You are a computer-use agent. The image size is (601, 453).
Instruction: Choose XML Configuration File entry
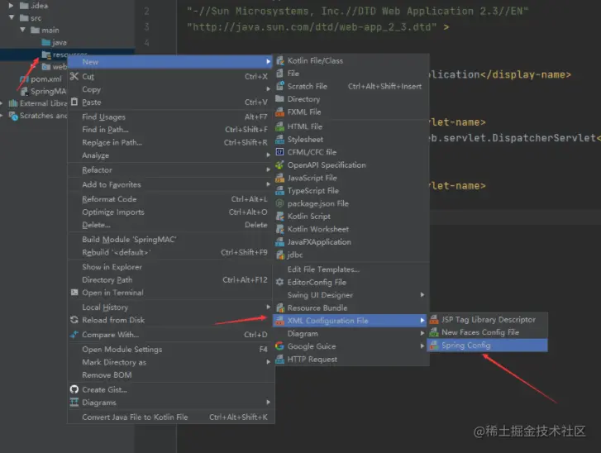pos(350,321)
